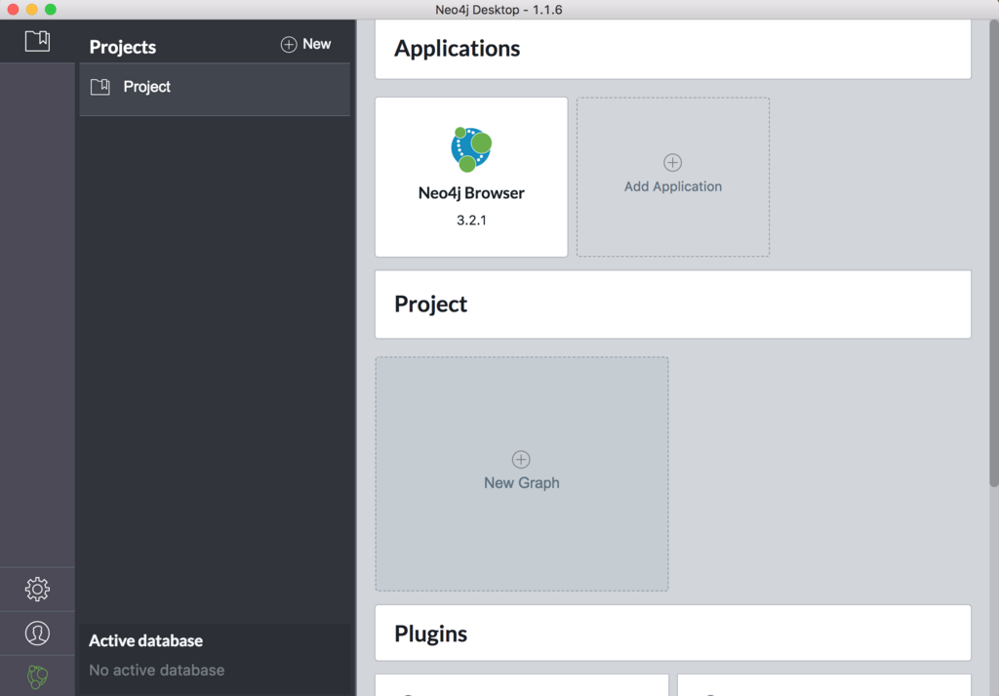Viewport: 999px width, 696px height.
Task: Click the green Neo4j logo icon
Action: pyautogui.click(x=37, y=676)
